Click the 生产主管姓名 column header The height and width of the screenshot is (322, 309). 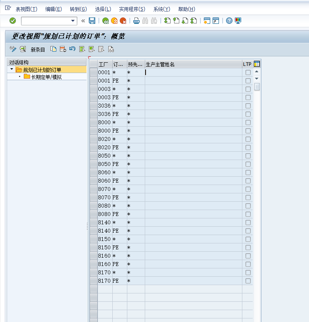194,64
